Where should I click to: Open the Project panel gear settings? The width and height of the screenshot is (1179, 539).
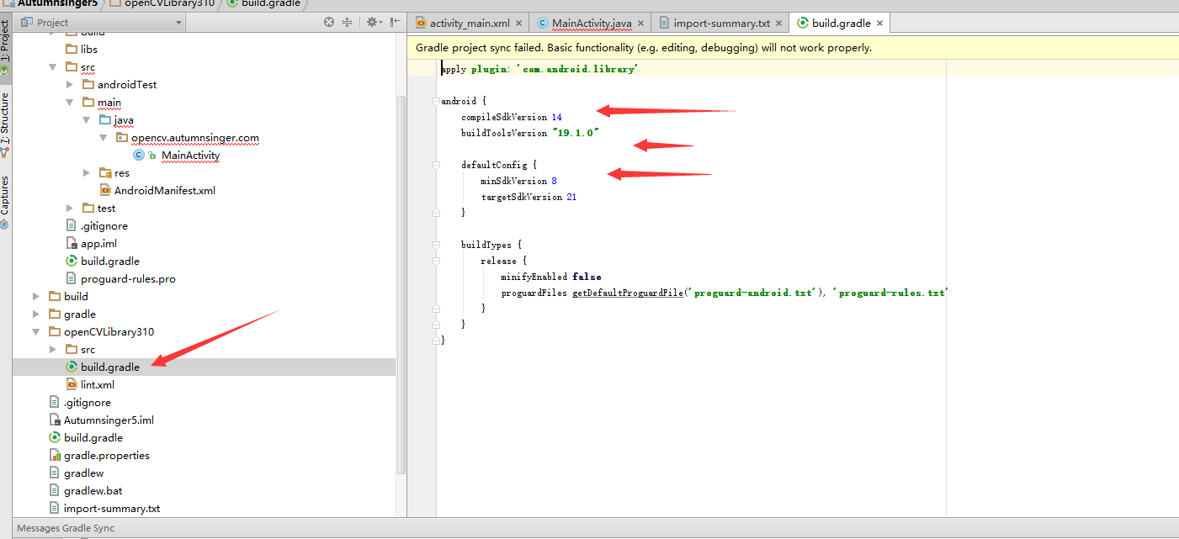point(371,23)
